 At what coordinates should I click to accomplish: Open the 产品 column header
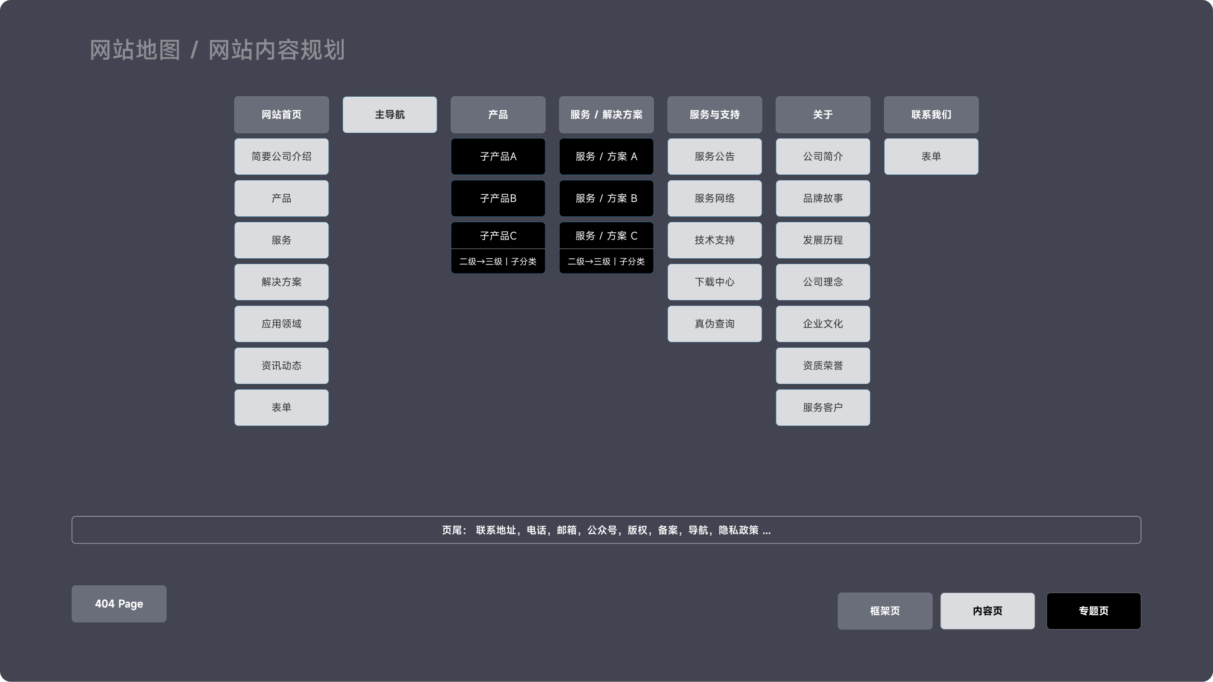498,114
